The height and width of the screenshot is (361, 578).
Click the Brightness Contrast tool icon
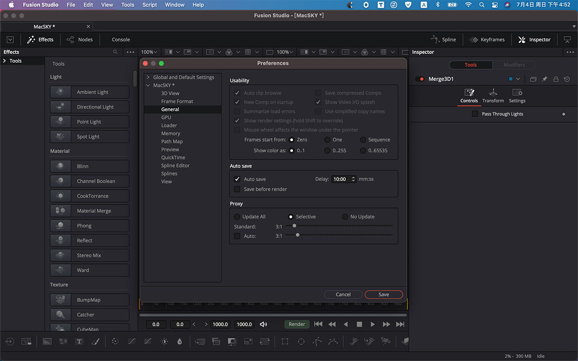pos(164,341)
